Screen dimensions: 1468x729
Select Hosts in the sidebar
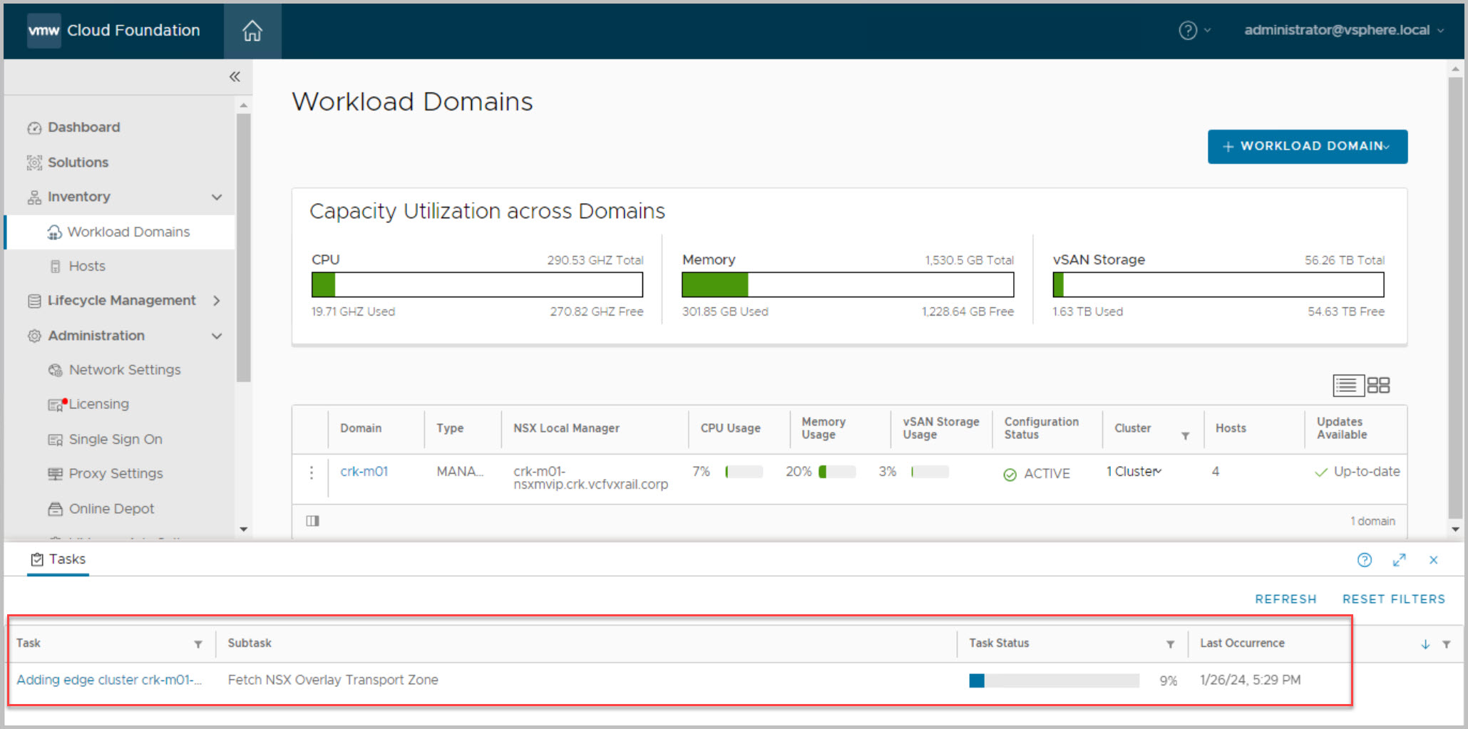click(x=87, y=267)
